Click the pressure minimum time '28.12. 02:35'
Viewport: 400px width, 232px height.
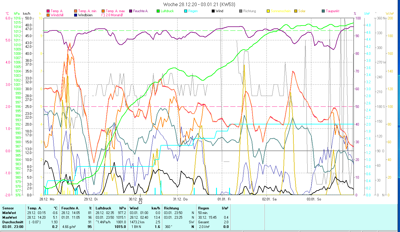tap(105, 213)
